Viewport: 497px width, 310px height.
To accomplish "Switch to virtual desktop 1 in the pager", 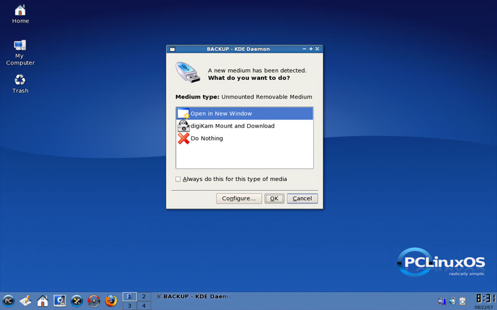I will (x=129, y=296).
